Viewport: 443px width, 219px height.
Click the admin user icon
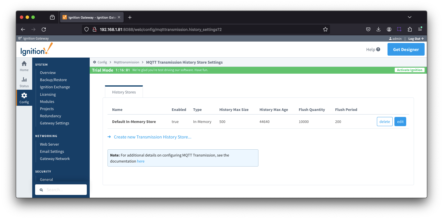[390, 38]
